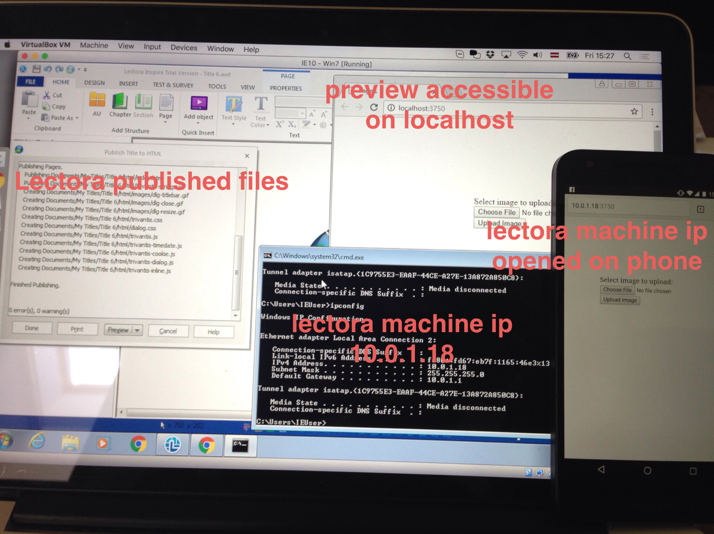714x534 pixels.
Task: Click Done in Publish dialog
Action: pos(32,328)
